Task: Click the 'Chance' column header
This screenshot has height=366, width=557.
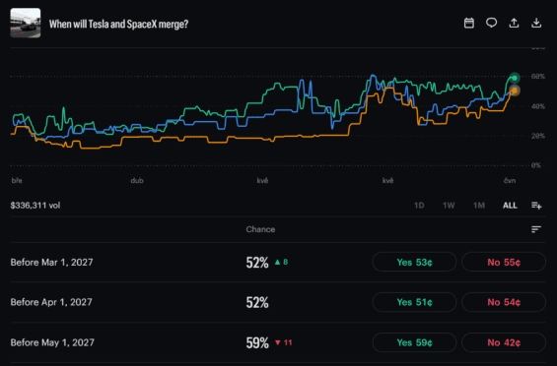Action: (260, 229)
